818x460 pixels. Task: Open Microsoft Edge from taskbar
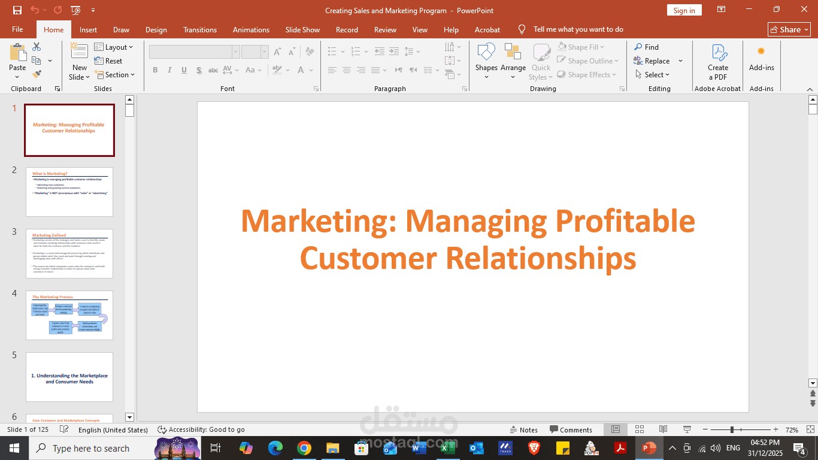pyautogui.click(x=275, y=448)
